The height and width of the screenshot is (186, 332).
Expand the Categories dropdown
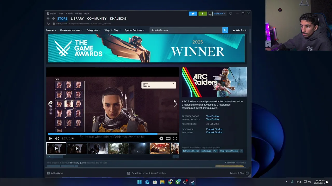(94, 30)
